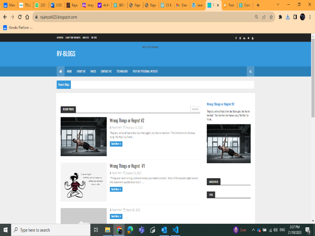Show hidden system tray icons chevron
Screen dimensions: 315x236
(x=253, y=230)
